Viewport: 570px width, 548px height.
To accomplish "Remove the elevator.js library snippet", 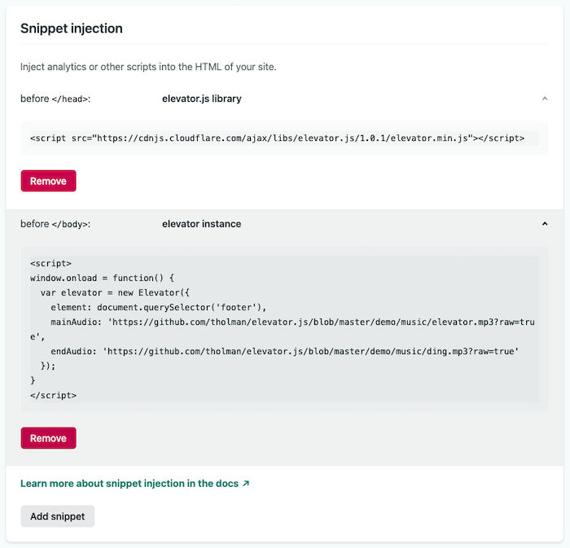I will 48,181.
